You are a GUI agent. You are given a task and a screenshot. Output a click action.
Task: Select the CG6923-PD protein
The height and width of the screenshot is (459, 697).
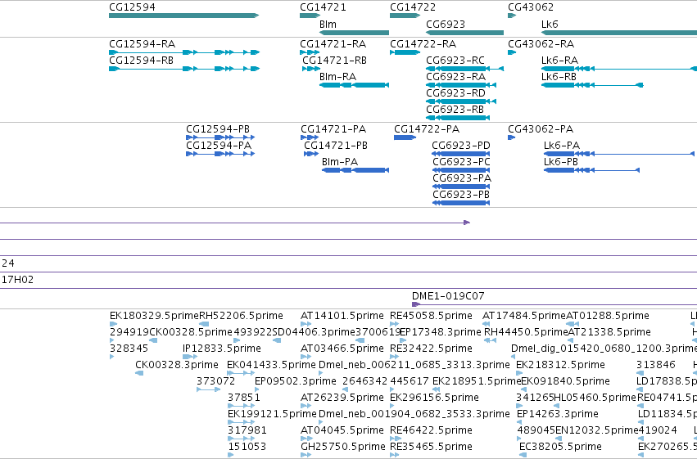pos(461,154)
